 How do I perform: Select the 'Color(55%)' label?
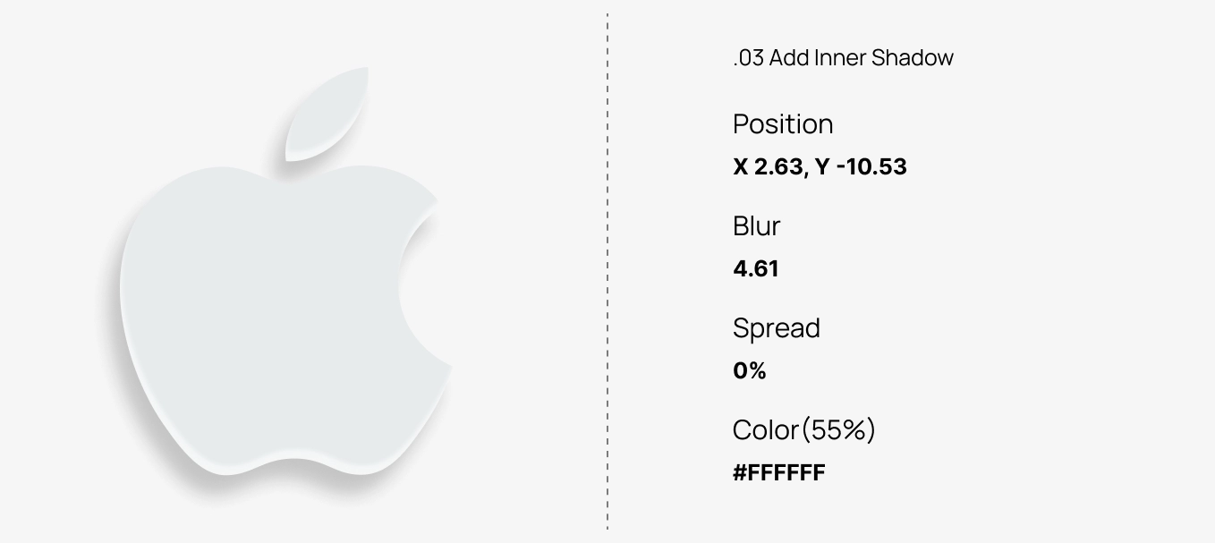[x=804, y=430]
